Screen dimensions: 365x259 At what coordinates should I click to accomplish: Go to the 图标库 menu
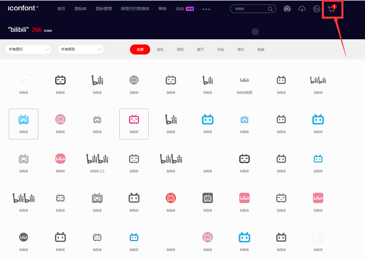81,9
